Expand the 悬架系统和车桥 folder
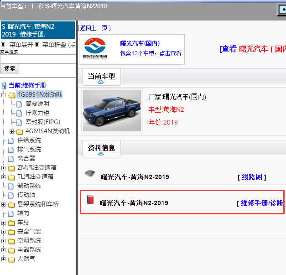The height and width of the screenshot is (275, 286). pyautogui.click(x=3, y=204)
